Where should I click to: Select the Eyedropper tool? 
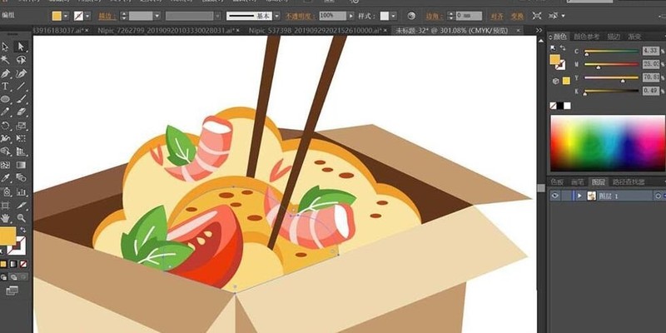pos(6,178)
